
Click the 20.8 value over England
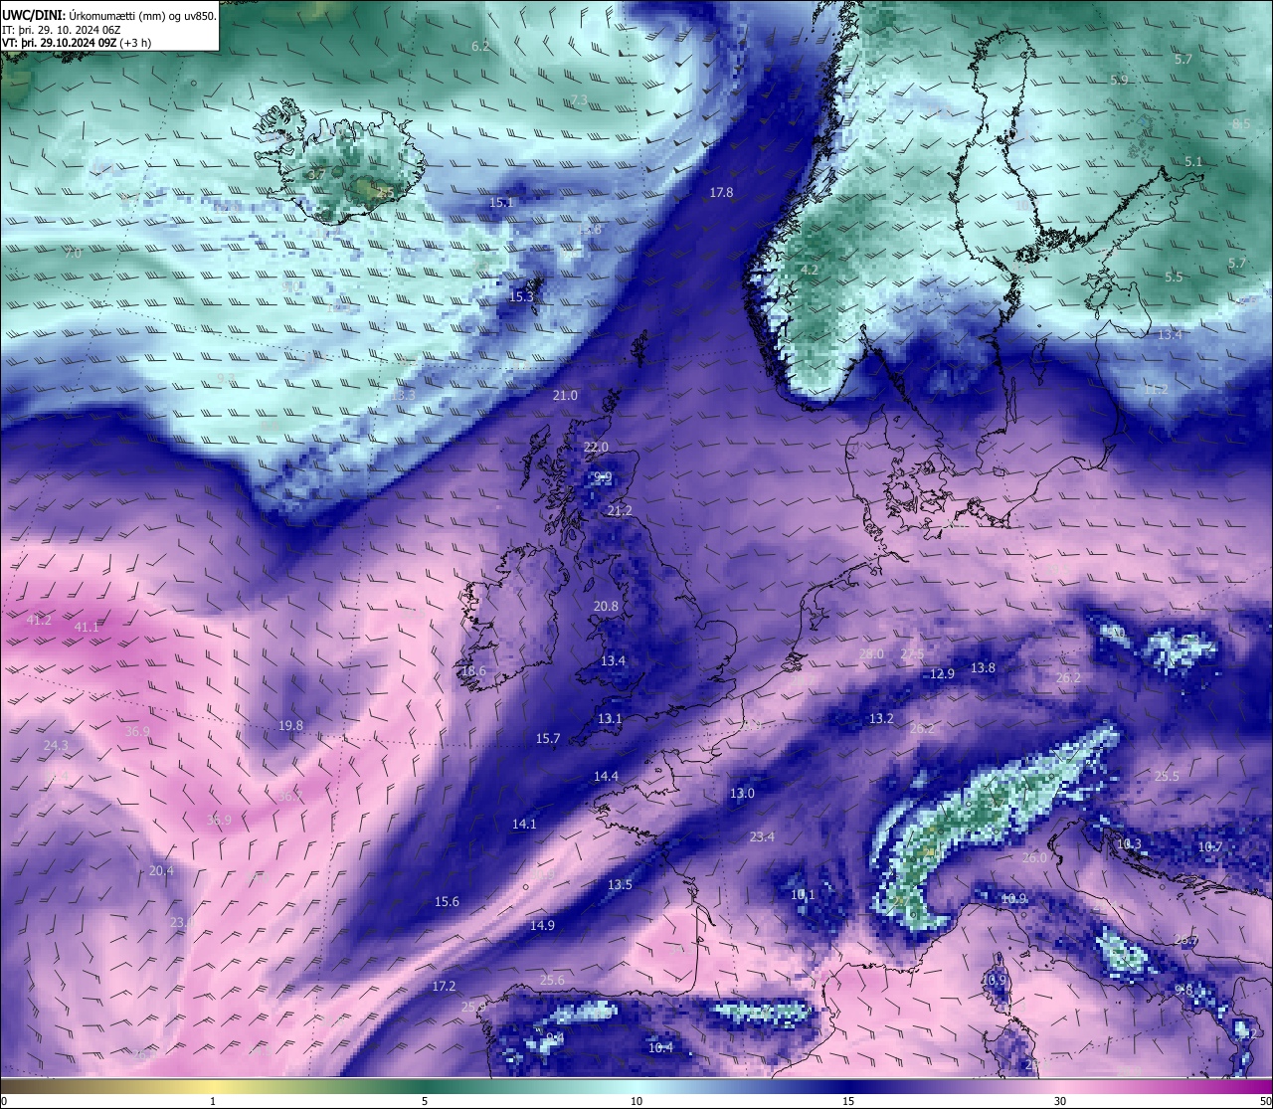pyautogui.click(x=606, y=606)
